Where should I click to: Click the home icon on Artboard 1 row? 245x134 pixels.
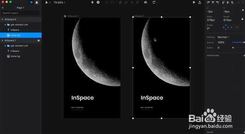[x=39, y=41]
